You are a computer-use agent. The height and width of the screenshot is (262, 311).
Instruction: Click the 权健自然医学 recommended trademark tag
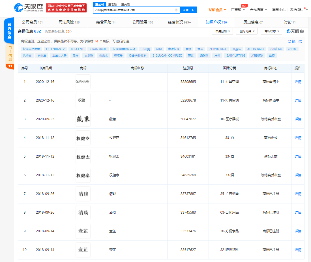point(32,49)
